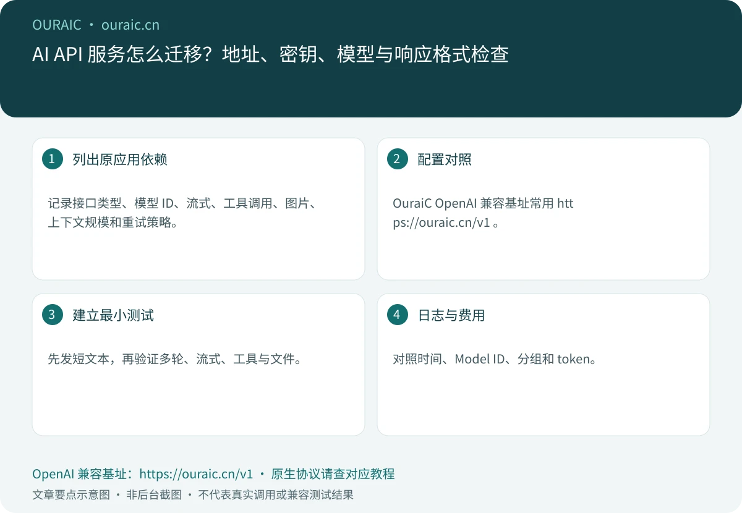This screenshot has height=513, width=742.
Task: Select the 列出原应用依赖 card title
Action: click(120, 159)
